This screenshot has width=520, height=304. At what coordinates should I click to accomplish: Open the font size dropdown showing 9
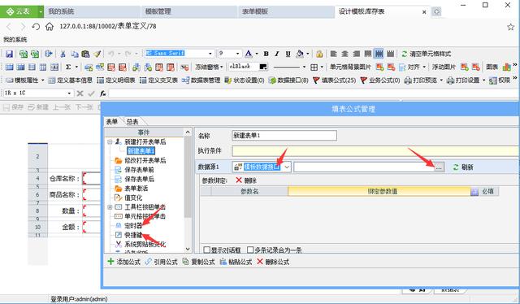237,54
